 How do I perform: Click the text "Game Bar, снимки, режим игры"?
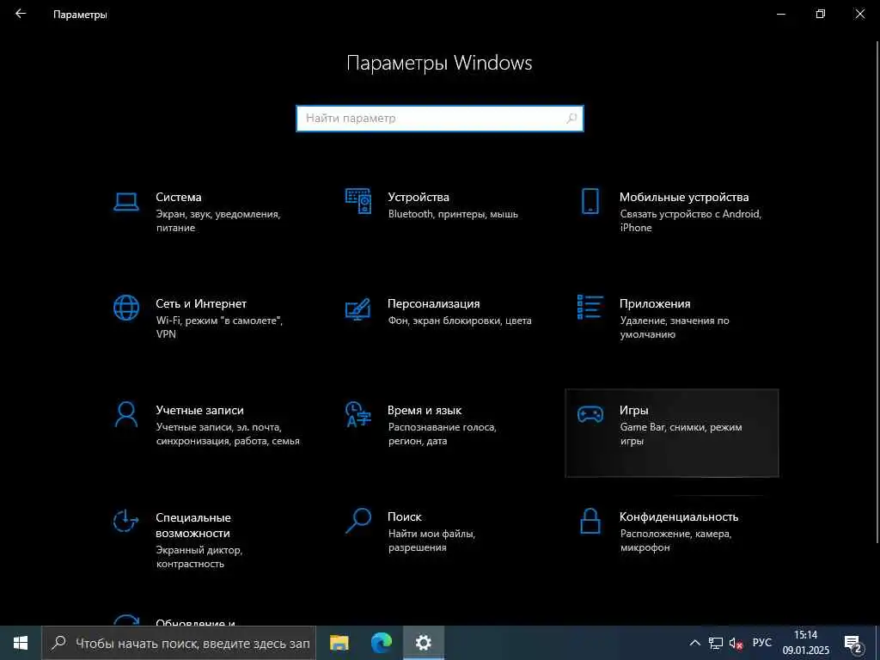click(x=681, y=434)
